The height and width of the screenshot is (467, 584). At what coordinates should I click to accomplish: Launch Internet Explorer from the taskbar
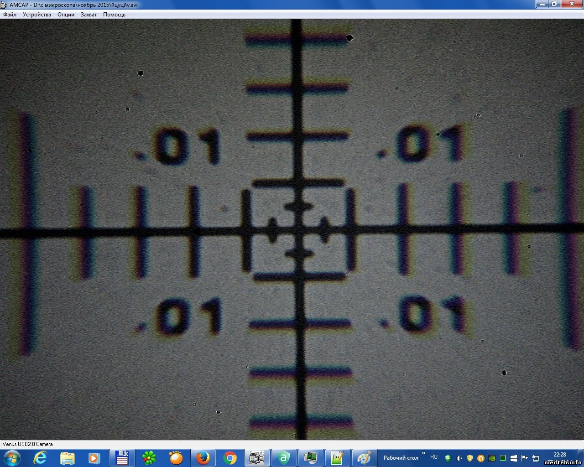click(40, 457)
